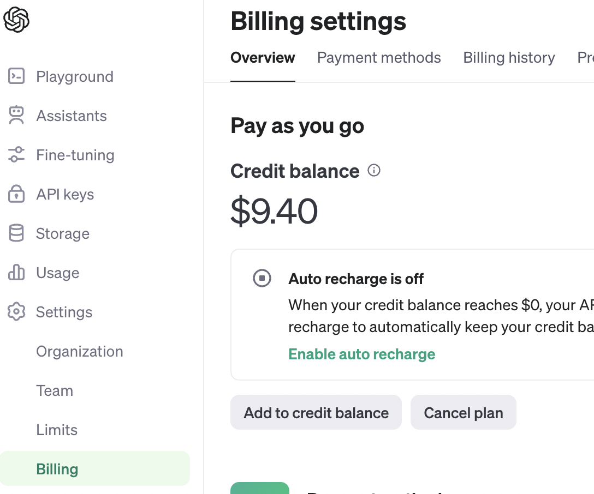Click the Cancel plan button

pos(463,413)
